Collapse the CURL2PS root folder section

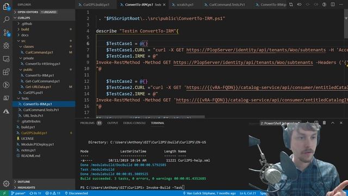tap(44, 18)
